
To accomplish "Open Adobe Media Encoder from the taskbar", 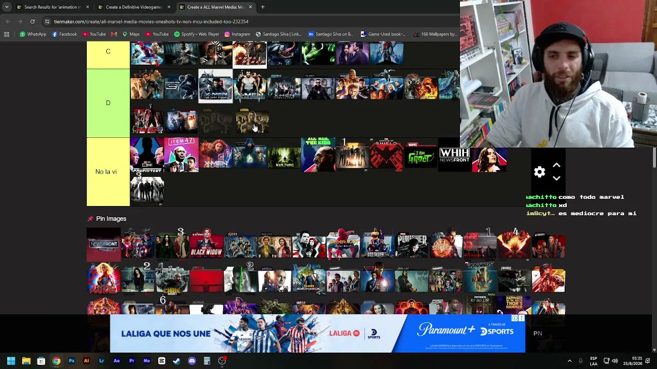I will tap(147, 361).
